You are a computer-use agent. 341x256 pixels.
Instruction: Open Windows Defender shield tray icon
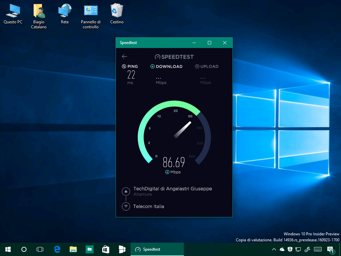[x=290, y=249]
